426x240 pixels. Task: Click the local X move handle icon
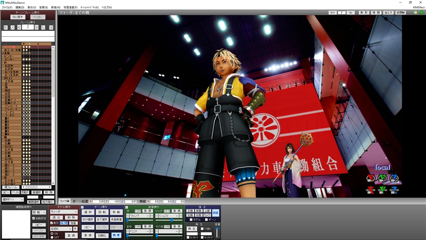point(371,190)
